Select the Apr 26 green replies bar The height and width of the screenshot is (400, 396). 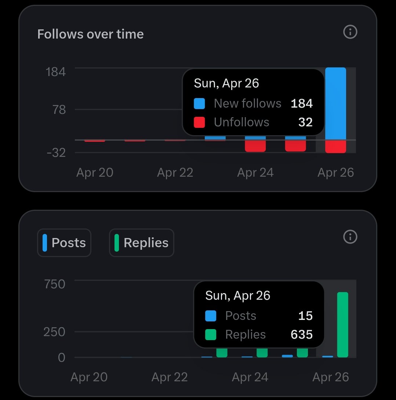point(342,324)
